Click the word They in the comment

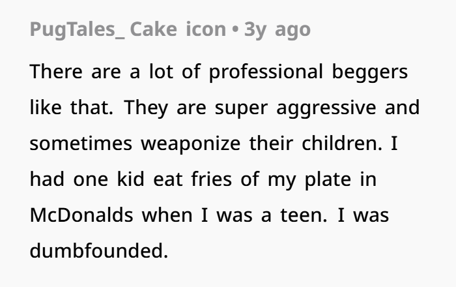146,108
